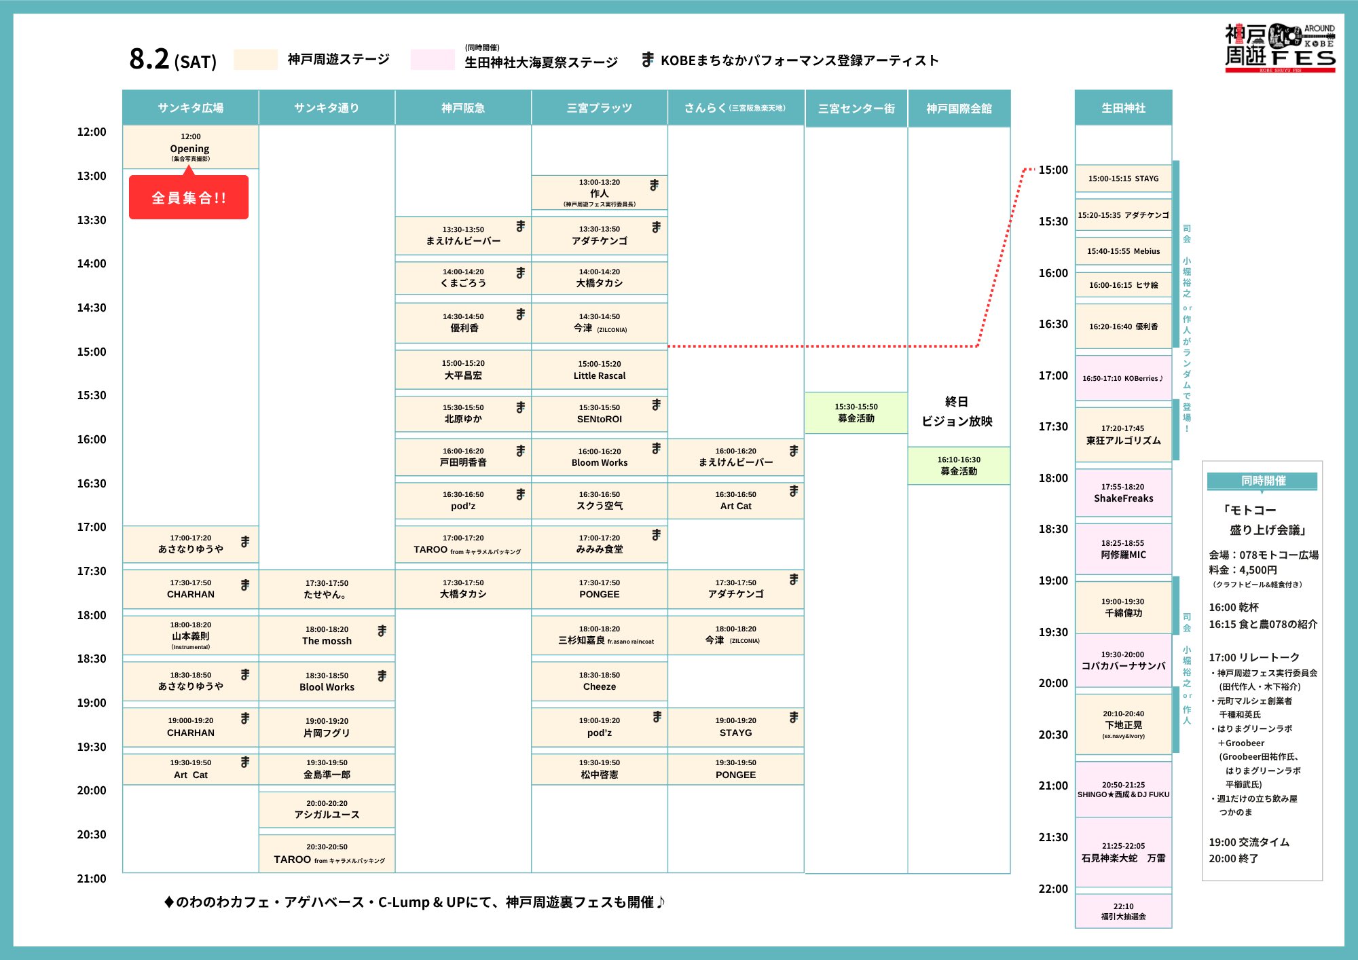Viewport: 1358px width, 960px height.
Task: Click the 15:00 Little Rascal slot
Action: click(x=599, y=370)
